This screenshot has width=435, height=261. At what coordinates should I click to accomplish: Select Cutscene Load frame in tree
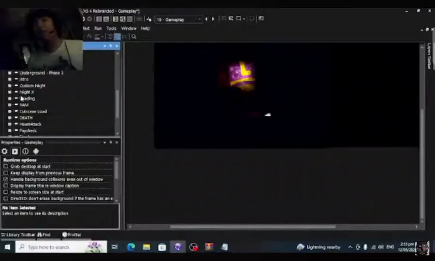point(33,111)
